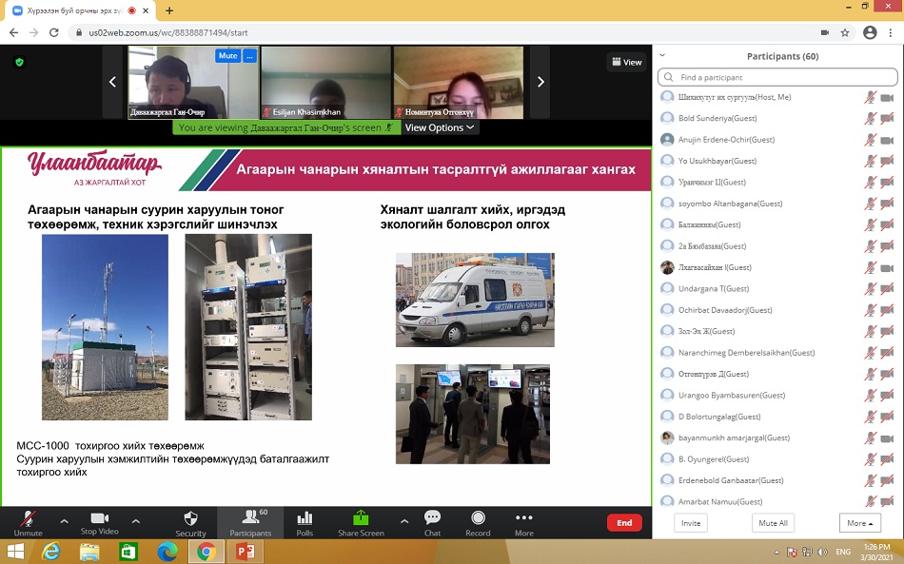The width and height of the screenshot is (904, 564).
Task: Start recording with the Record icon
Action: (478, 519)
